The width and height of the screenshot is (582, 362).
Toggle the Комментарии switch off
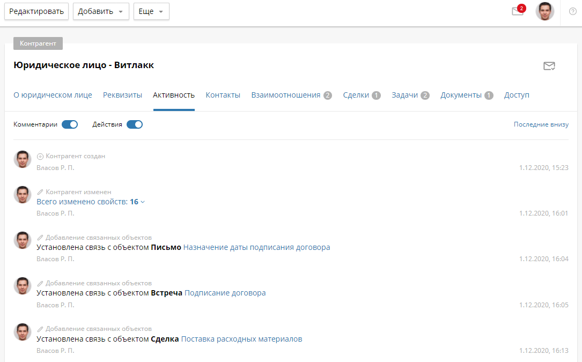[70, 124]
